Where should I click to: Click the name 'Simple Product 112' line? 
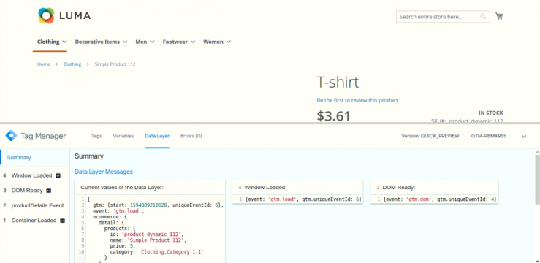point(148,240)
